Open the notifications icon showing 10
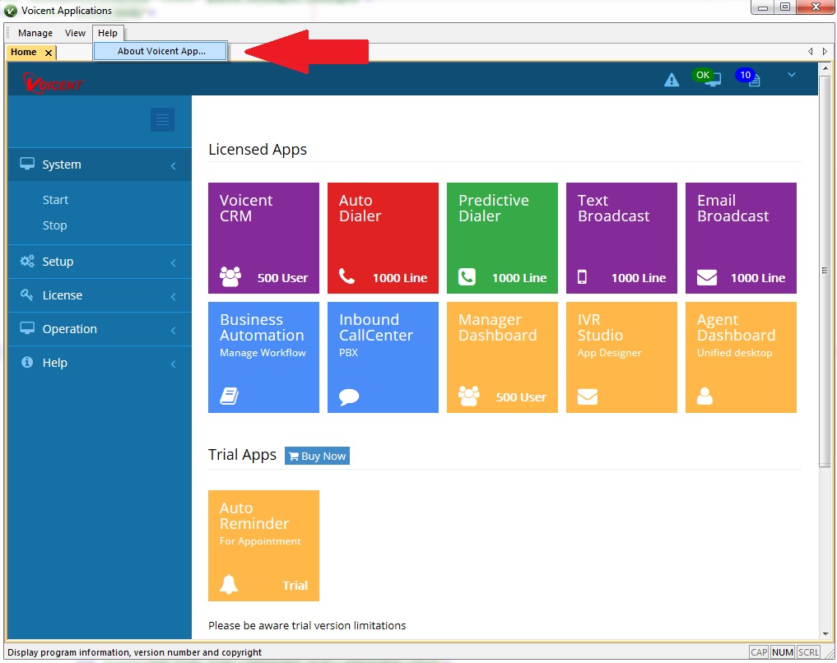This screenshot has height=663, width=837. 750,78
